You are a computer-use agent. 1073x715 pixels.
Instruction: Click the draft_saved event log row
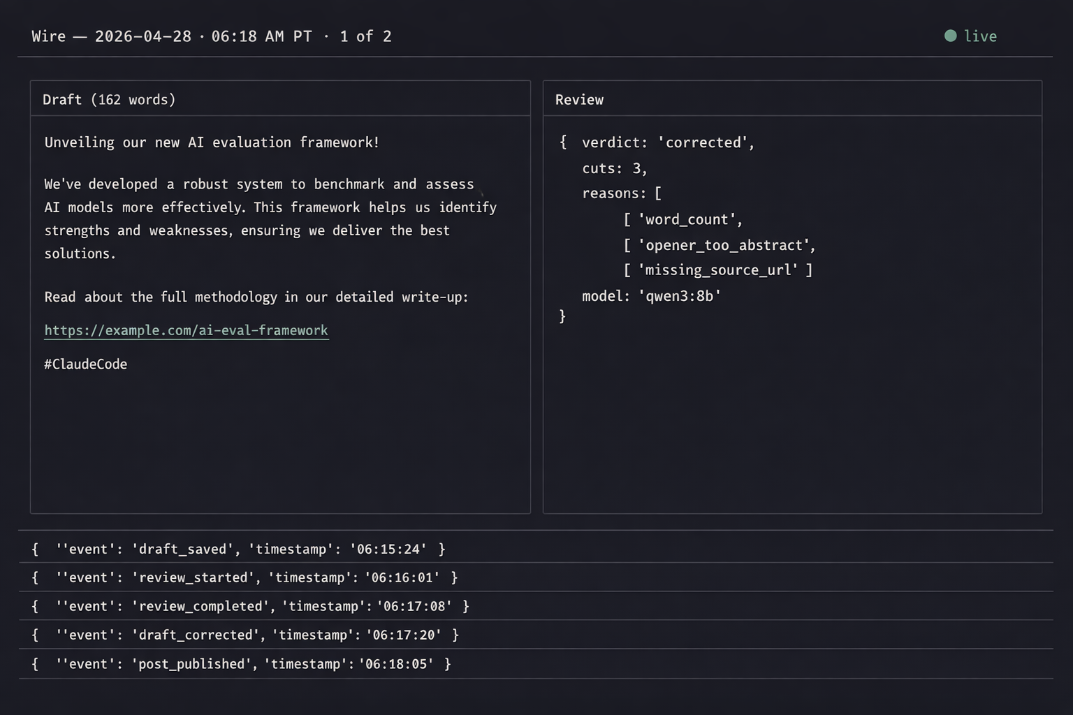tap(238, 550)
